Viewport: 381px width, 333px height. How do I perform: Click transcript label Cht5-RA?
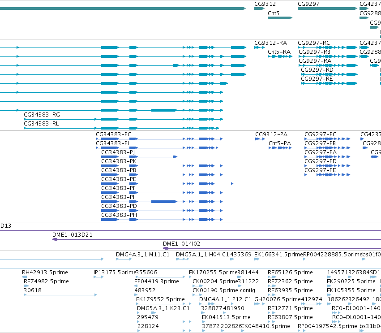[279, 52]
